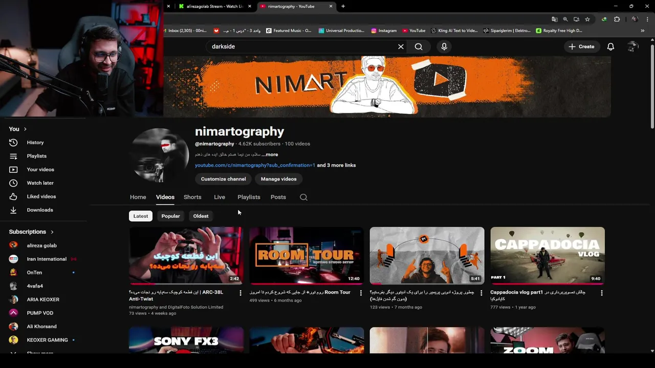655x368 pixels.
Task: Open Featured Music bookmark
Action: 289,31
